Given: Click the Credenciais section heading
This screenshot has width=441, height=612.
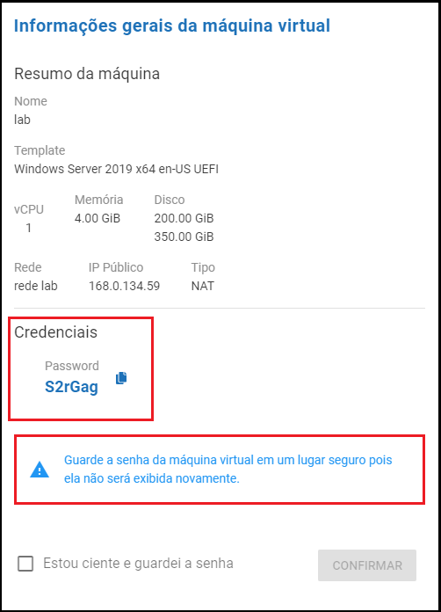Looking at the screenshot, I should pyautogui.click(x=55, y=332).
